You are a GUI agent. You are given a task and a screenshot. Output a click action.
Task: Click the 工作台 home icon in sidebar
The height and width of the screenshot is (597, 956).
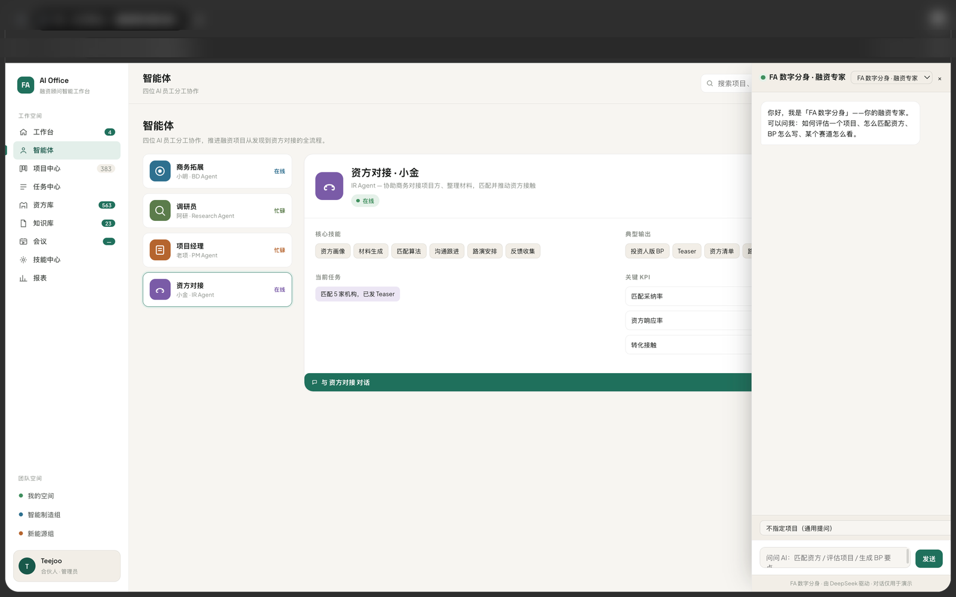23,132
